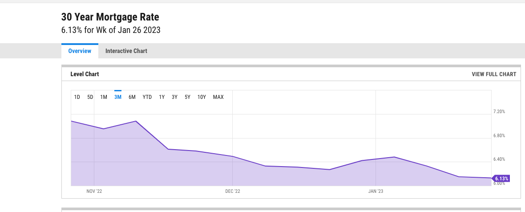Viewport: 525px width, 212px height.
Task: Switch chart to 1Y range
Action: 162,97
